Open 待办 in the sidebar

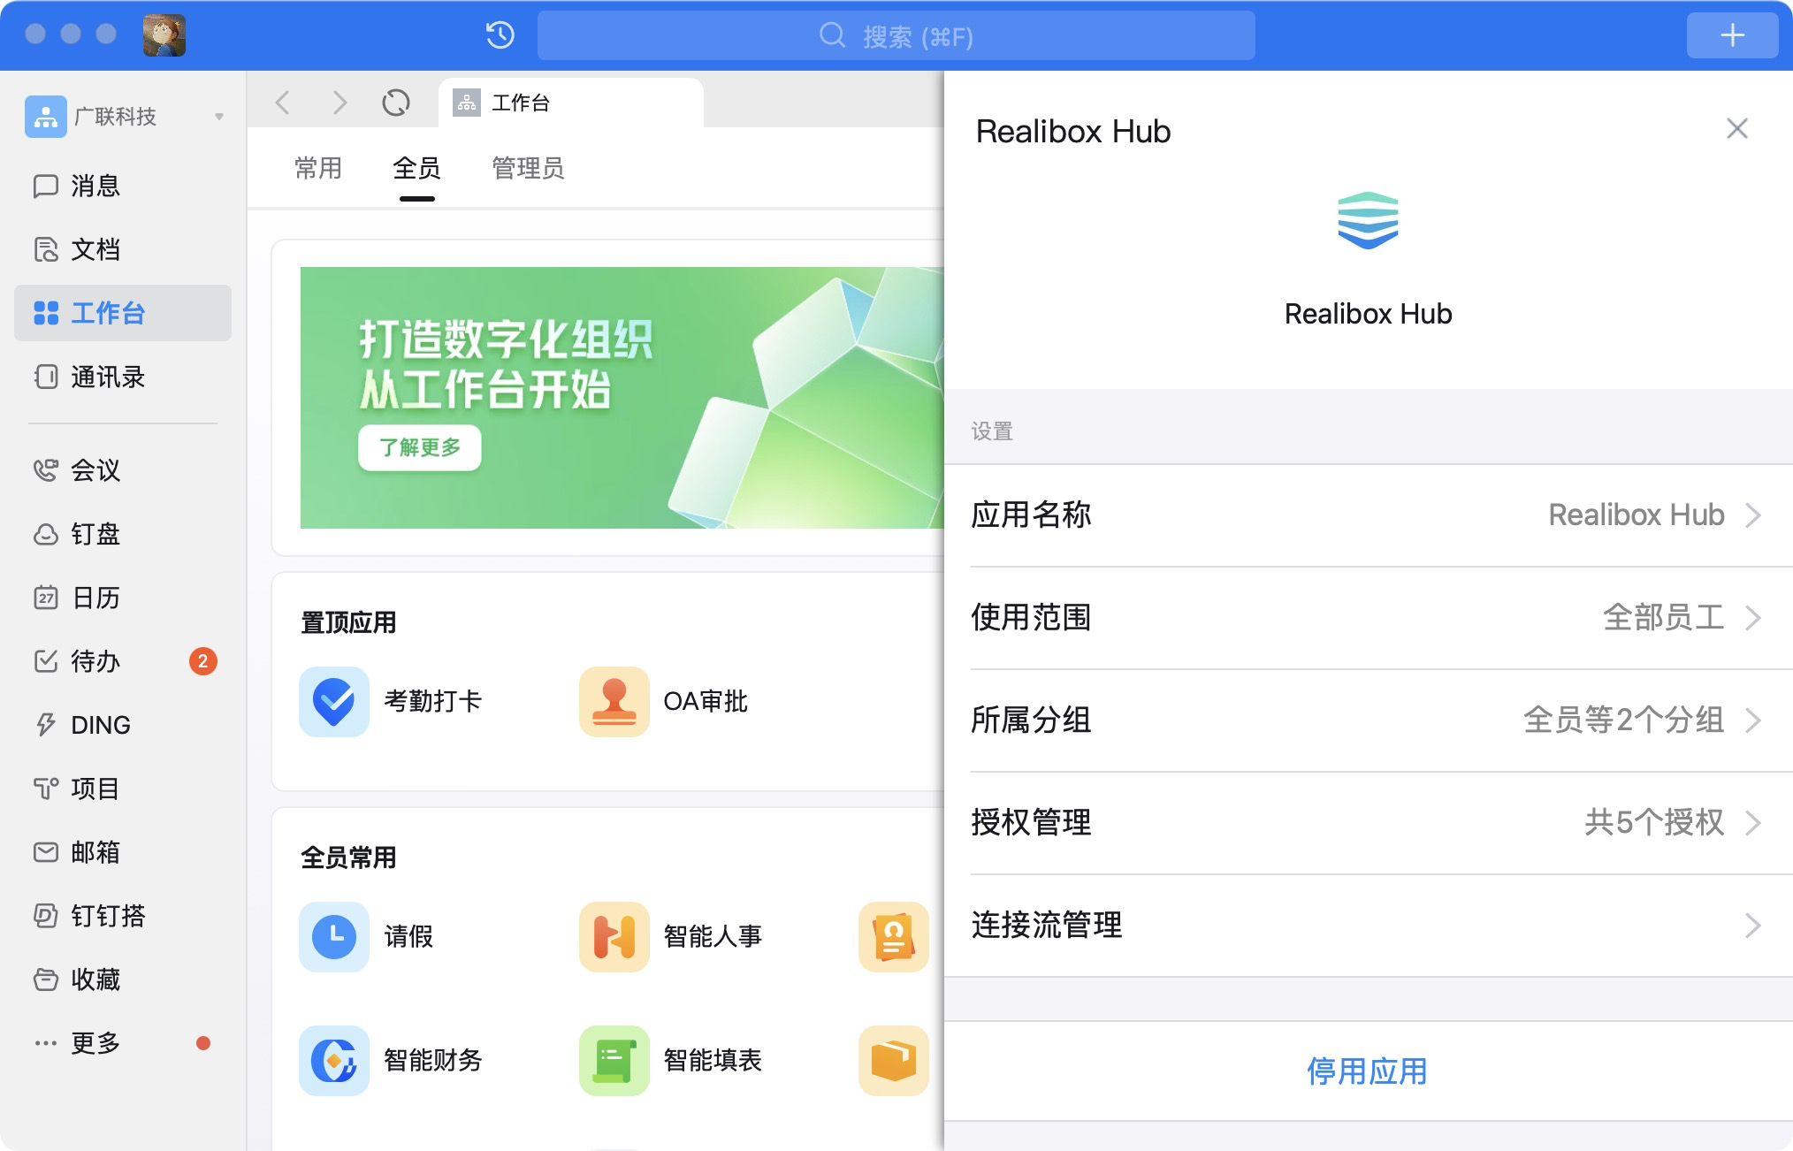pyautogui.click(x=122, y=661)
